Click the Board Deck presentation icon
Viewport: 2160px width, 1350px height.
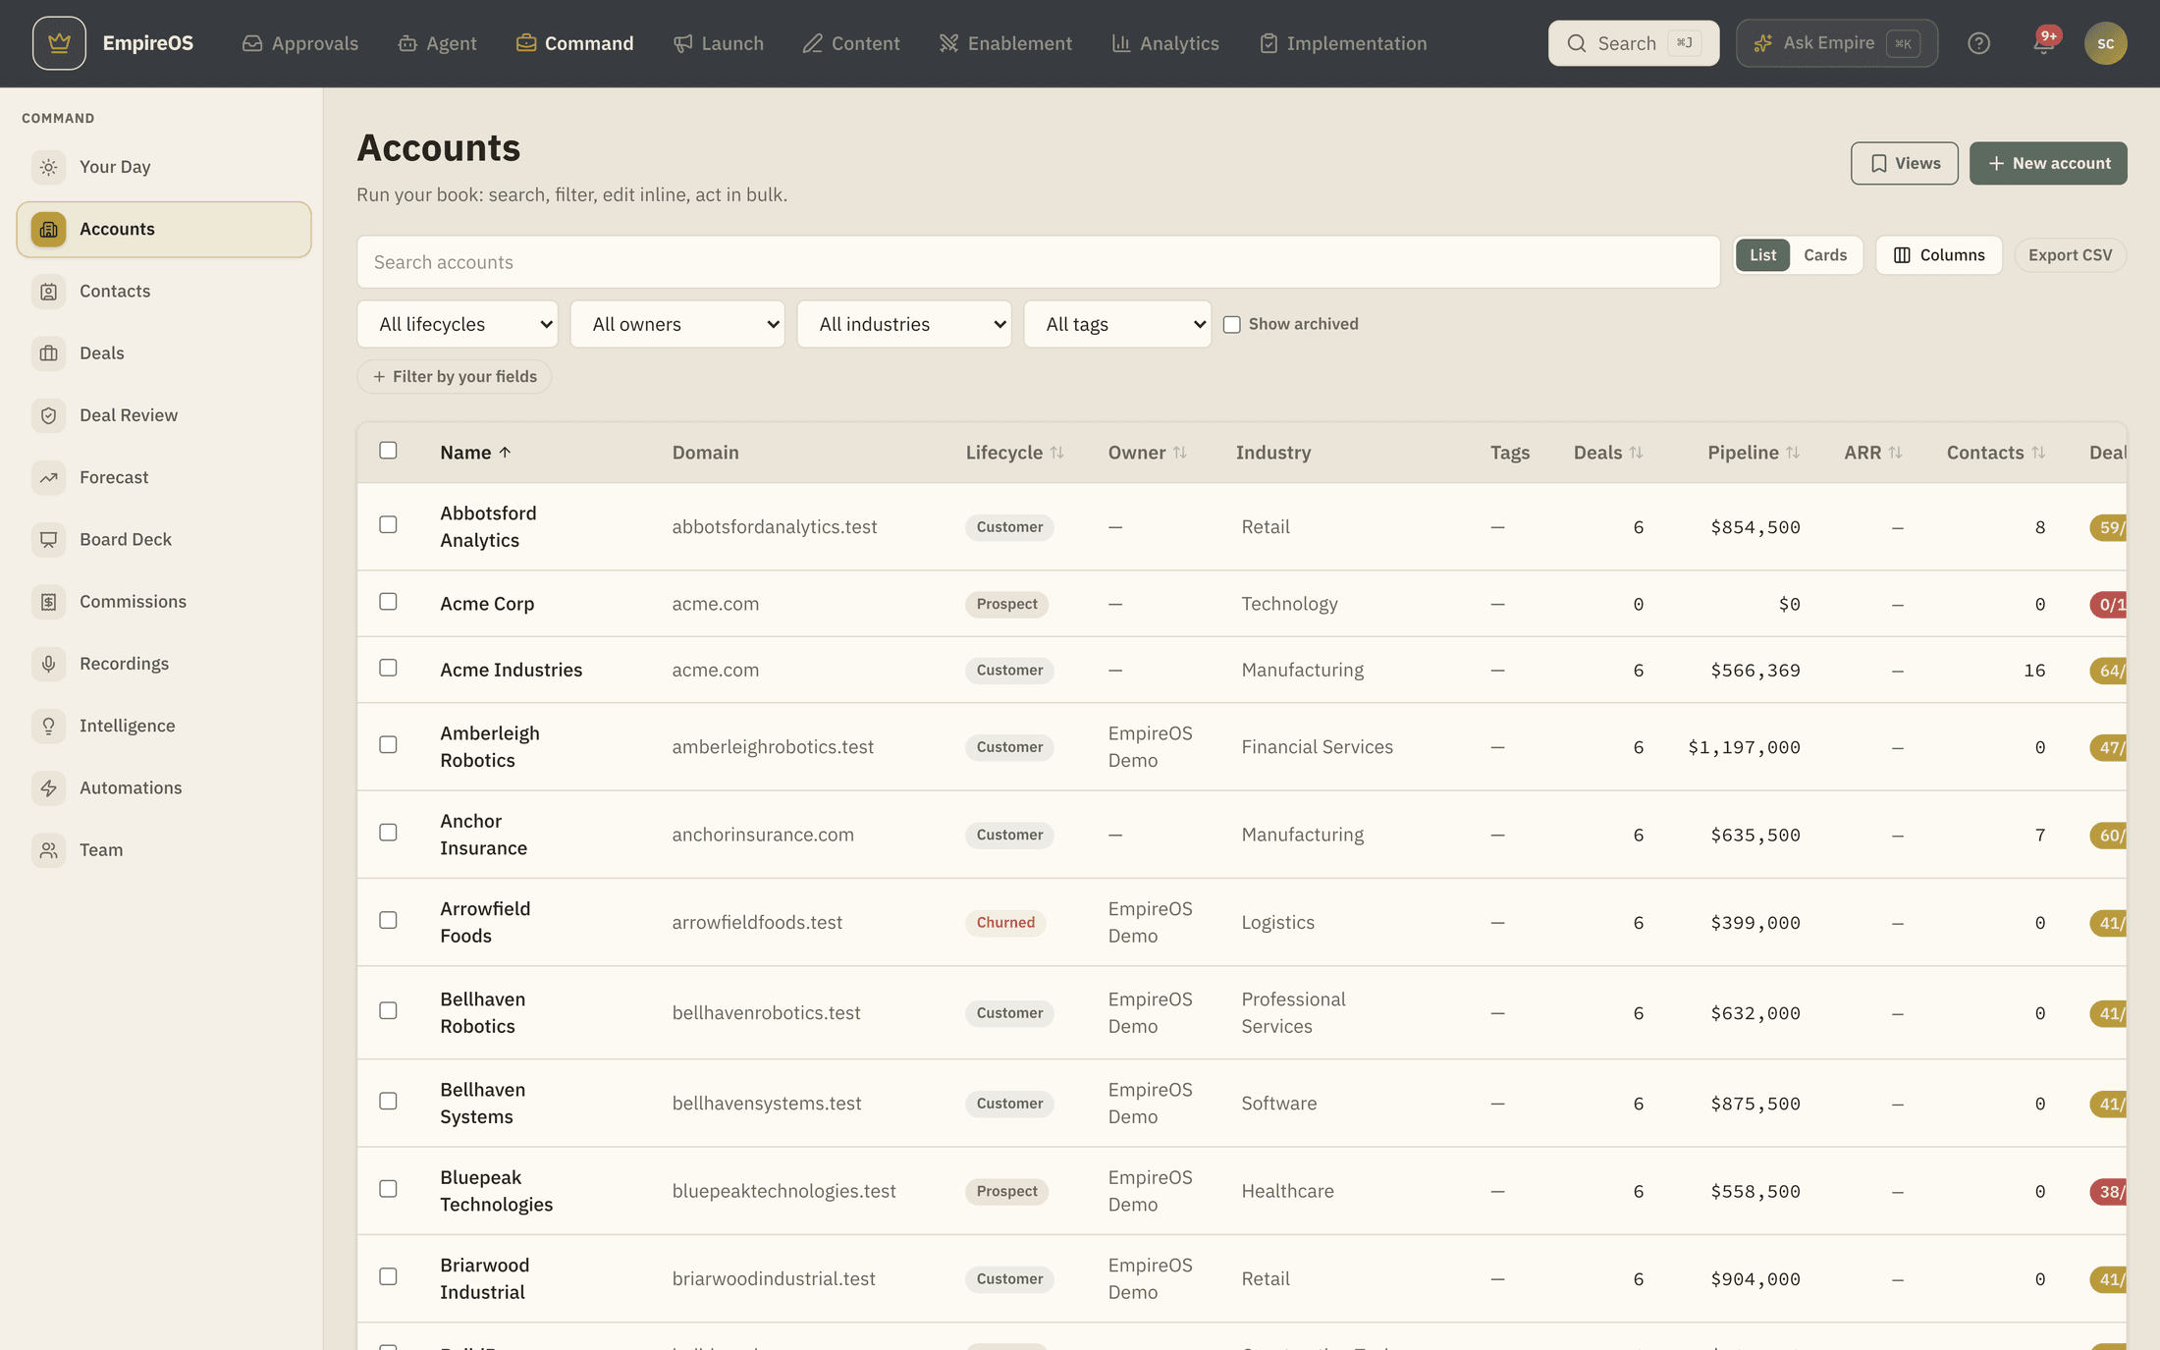pos(48,539)
